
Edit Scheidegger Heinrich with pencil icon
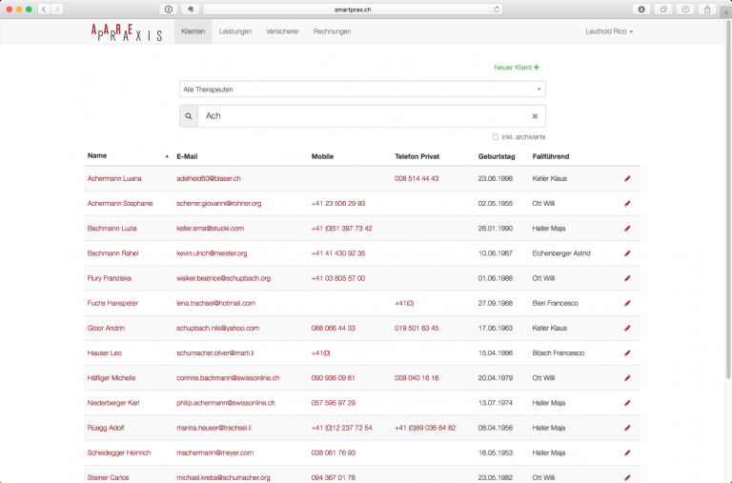point(627,453)
